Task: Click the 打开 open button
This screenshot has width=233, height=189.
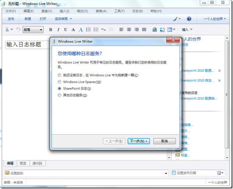Action: coord(43,19)
